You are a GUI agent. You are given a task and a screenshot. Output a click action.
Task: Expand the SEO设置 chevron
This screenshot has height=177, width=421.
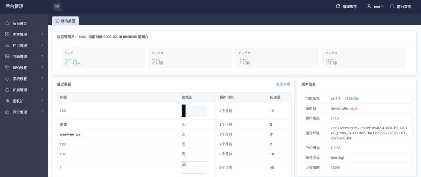pyautogui.click(x=42, y=67)
